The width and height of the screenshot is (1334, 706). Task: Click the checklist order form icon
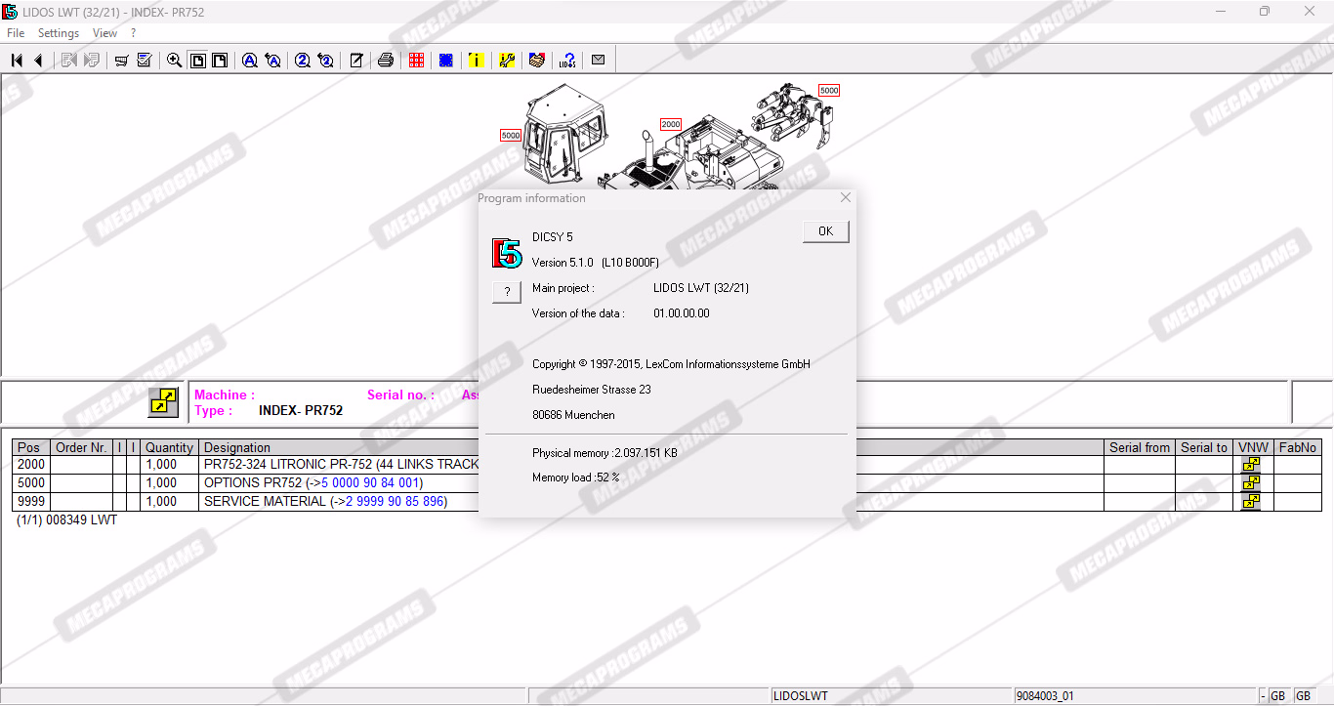click(x=145, y=61)
